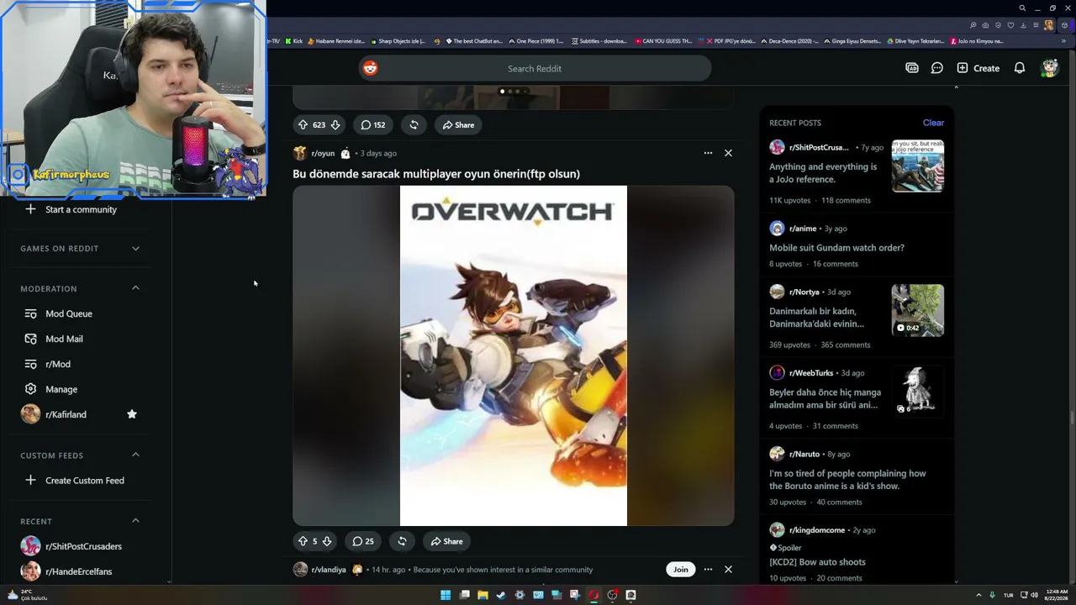Screen dimensions: 1076x605
Task: Open the 'Danimarkalı bir kadın' recent post
Action: (x=816, y=318)
